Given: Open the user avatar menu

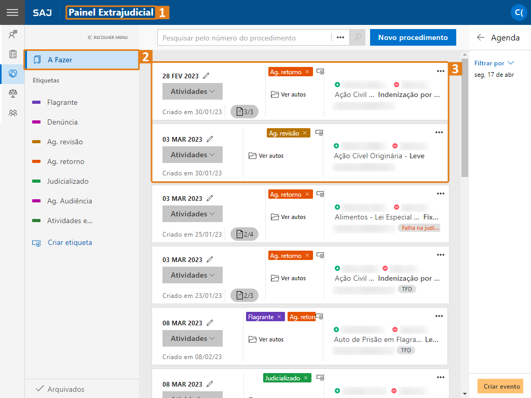Looking at the screenshot, I should click(519, 12).
